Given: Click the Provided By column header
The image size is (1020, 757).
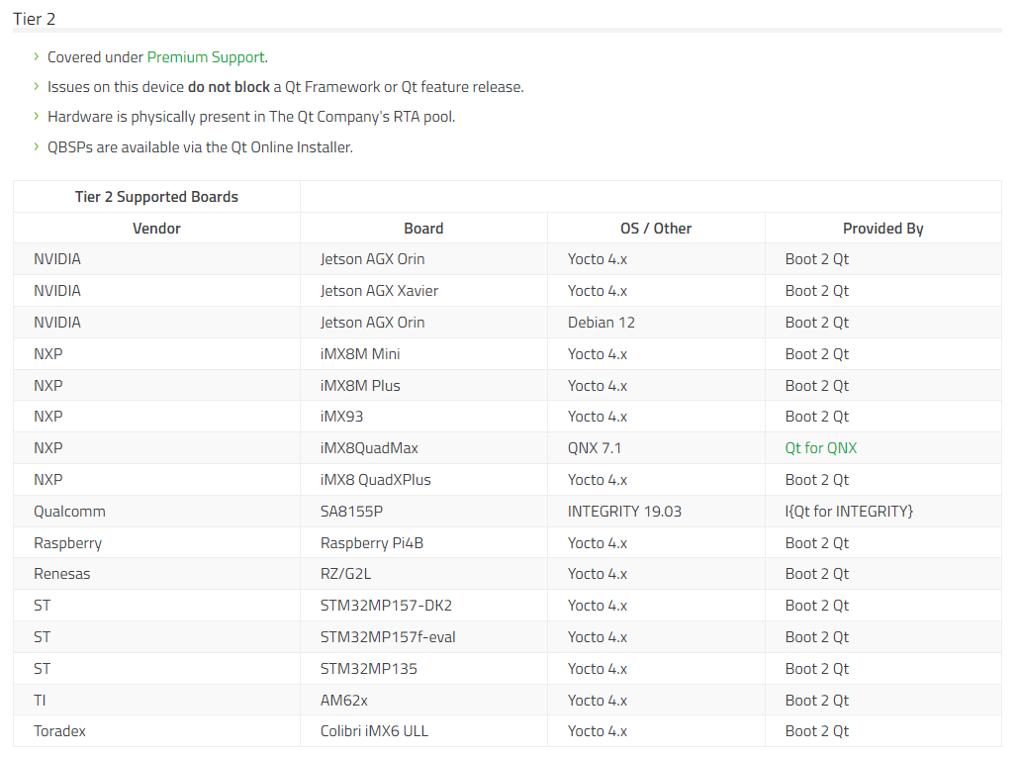Looking at the screenshot, I should click(x=882, y=229).
